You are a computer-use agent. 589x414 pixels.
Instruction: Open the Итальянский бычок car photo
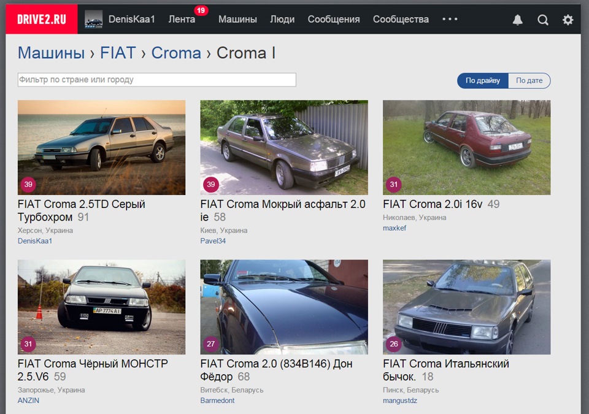point(466,307)
